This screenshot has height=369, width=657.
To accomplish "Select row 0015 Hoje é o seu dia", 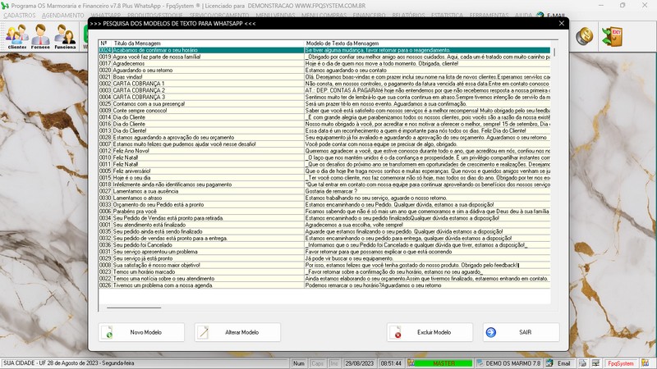I will click(324, 178).
